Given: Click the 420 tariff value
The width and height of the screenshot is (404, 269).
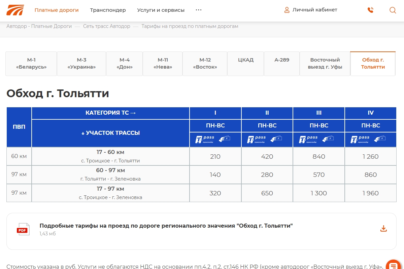Looking at the screenshot, I should 267,157.
